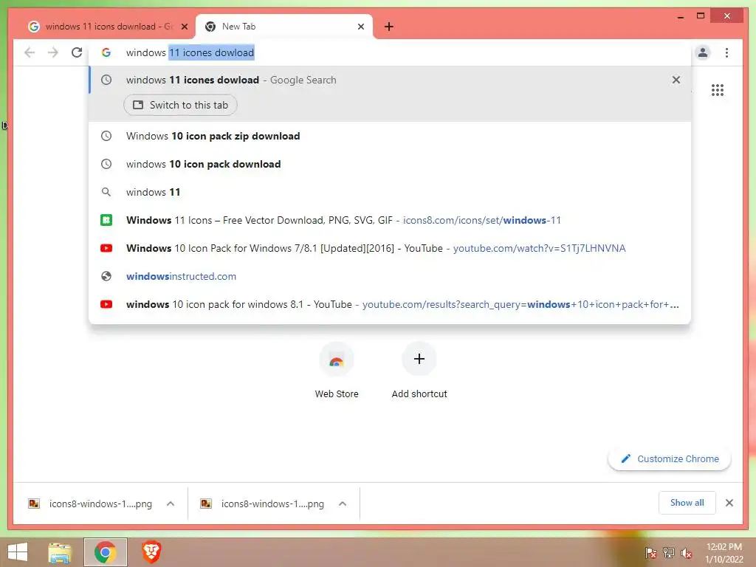Select the New Tab tab
This screenshot has width=756, height=567.
284,27
